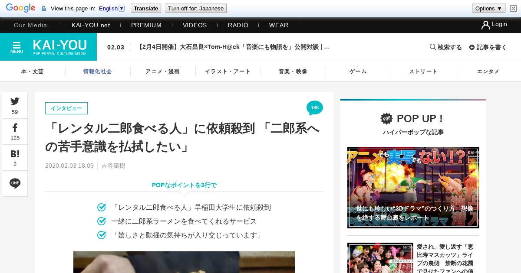
Task: Click the checkmark icon beside 嬉しさと動揺
Action: [102, 235]
